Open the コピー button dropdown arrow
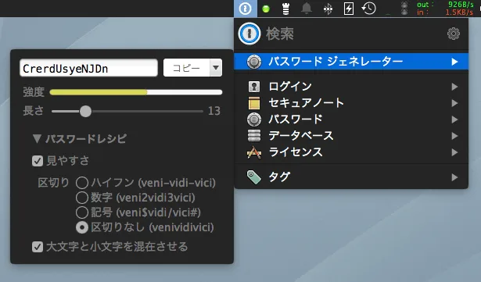The image size is (481, 282). (216, 68)
